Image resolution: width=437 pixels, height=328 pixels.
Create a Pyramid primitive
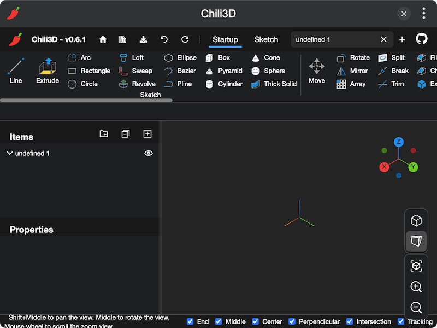coord(224,71)
